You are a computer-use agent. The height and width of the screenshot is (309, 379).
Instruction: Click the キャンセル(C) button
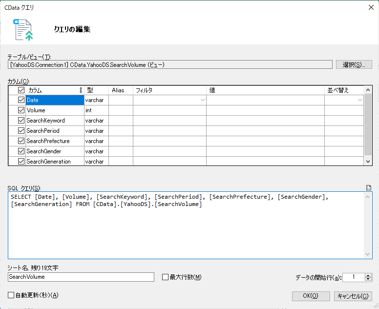(353, 296)
